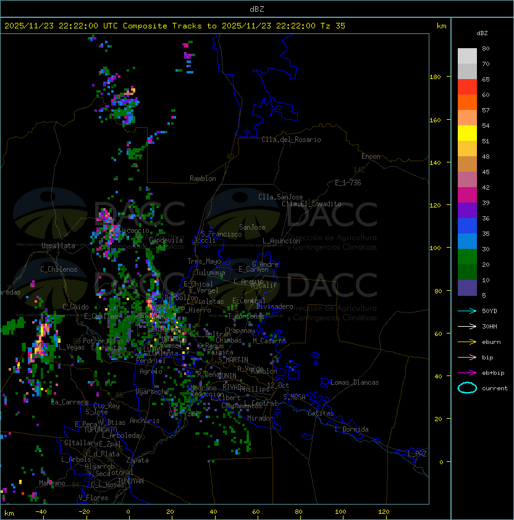Click the 'Potrerillos' map label
The width and height of the screenshot is (514, 520).
click(103, 341)
